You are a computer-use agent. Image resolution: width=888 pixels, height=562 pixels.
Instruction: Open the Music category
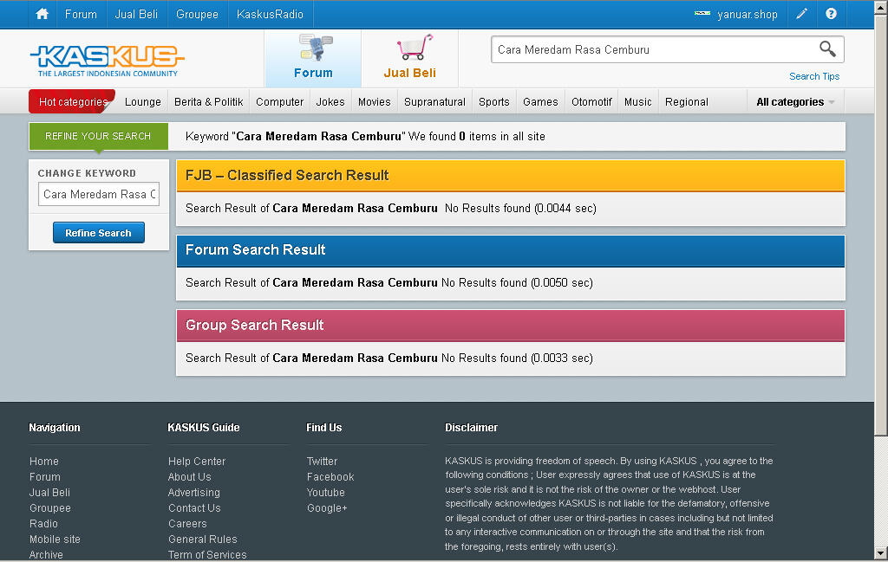[637, 102]
